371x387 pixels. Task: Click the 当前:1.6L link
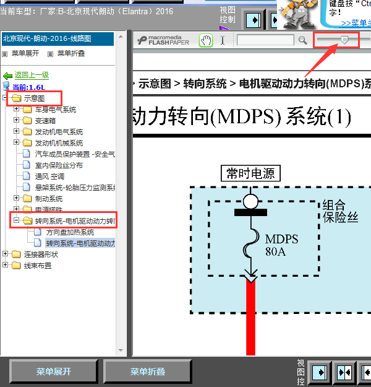pos(28,87)
